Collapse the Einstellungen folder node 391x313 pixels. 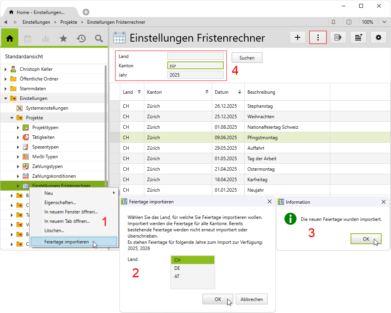[6, 98]
